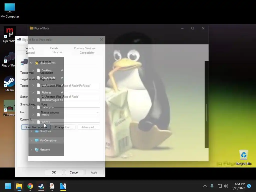Open the notification badge showing 5
The image size is (256, 192).
coord(249,186)
